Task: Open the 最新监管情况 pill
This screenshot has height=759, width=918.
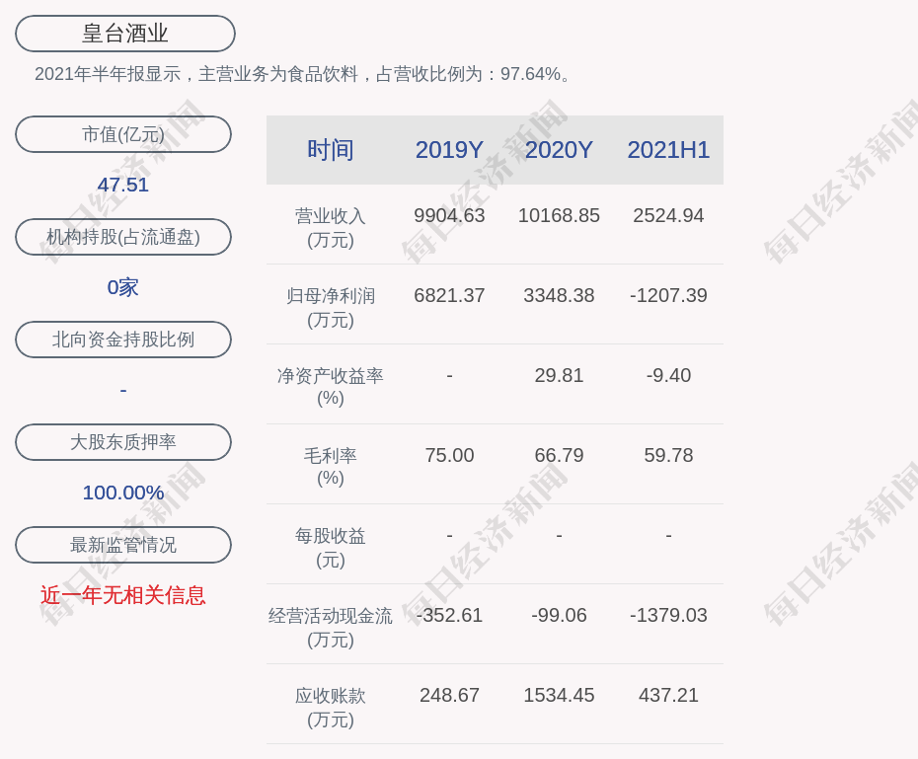Action: click(123, 545)
